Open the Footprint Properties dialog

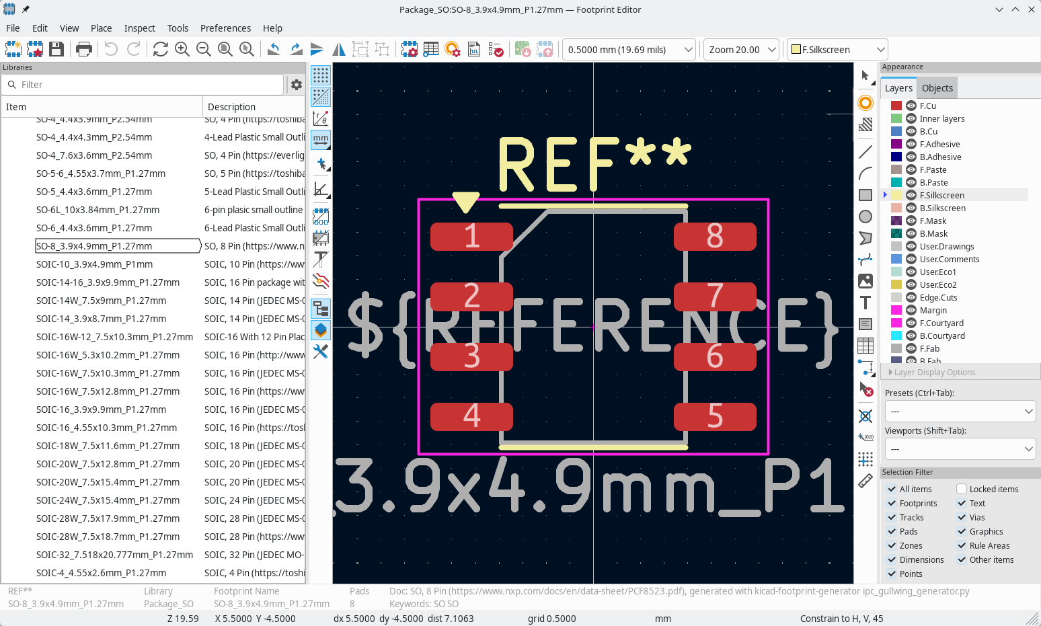(x=409, y=49)
